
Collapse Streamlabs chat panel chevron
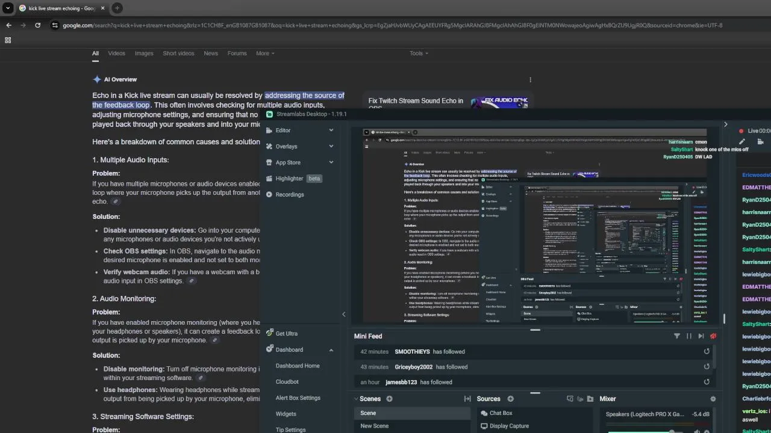(x=725, y=124)
